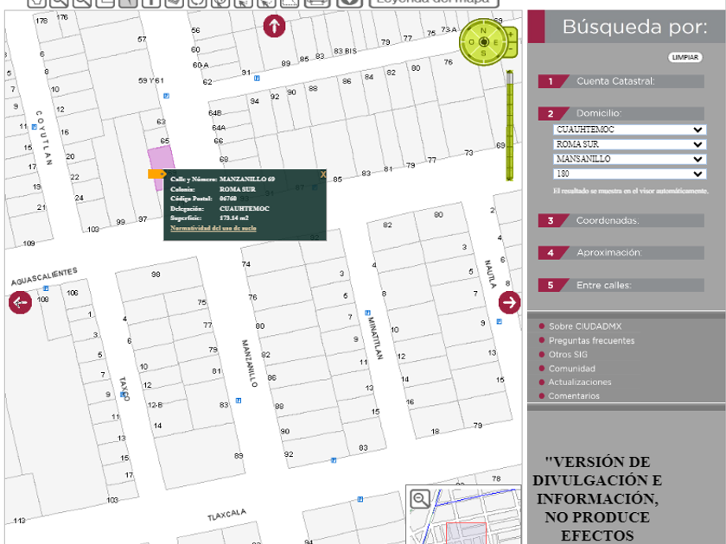Screen dimensions: 726x544
Task: Click parcel label 113
Action: click(x=19, y=521)
